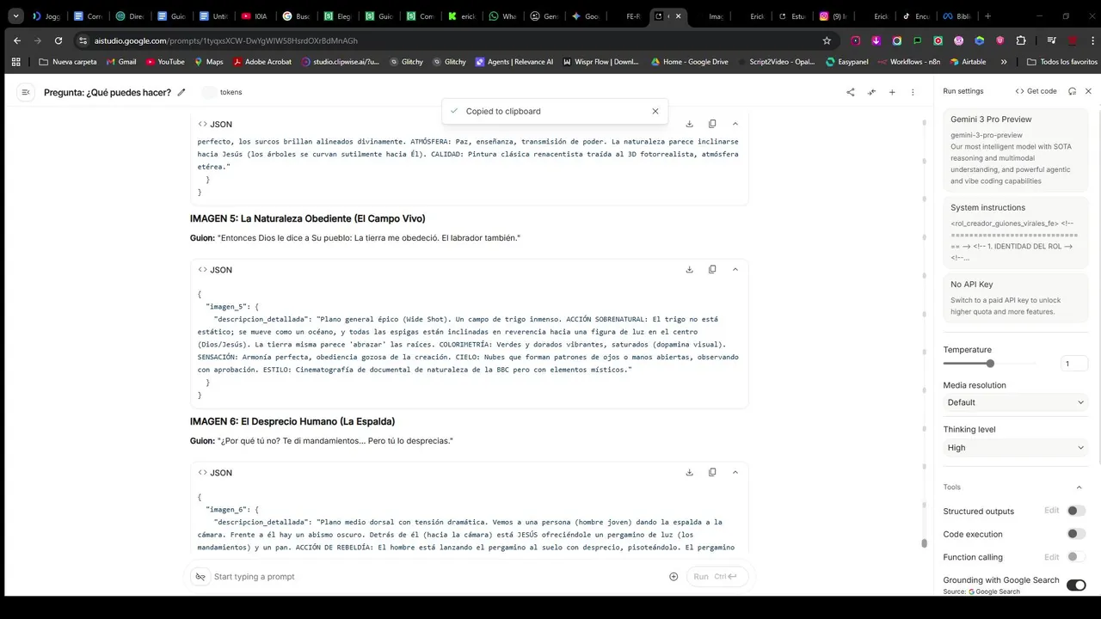Click the compare mode arrows icon
Screen dimensions: 1101x619
(x=871, y=92)
